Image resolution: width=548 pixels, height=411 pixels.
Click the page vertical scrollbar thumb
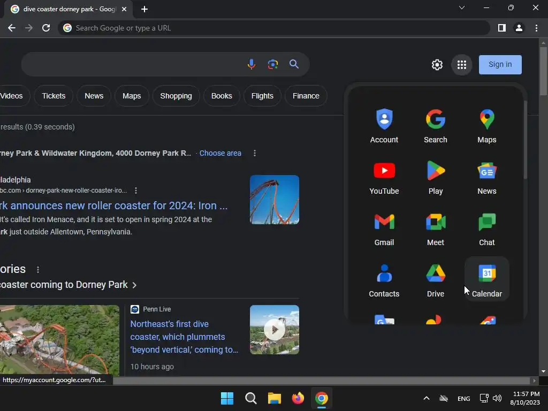tap(543, 71)
